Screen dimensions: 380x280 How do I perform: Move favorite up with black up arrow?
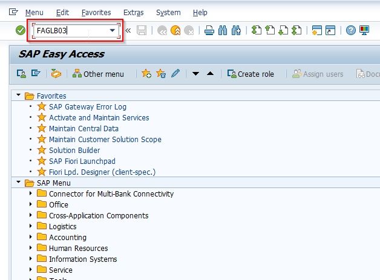pyautogui.click(x=211, y=74)
